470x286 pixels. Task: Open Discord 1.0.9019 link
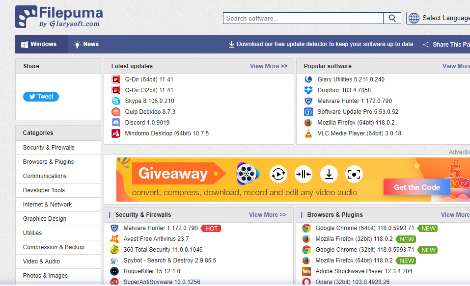coord(147,123)
